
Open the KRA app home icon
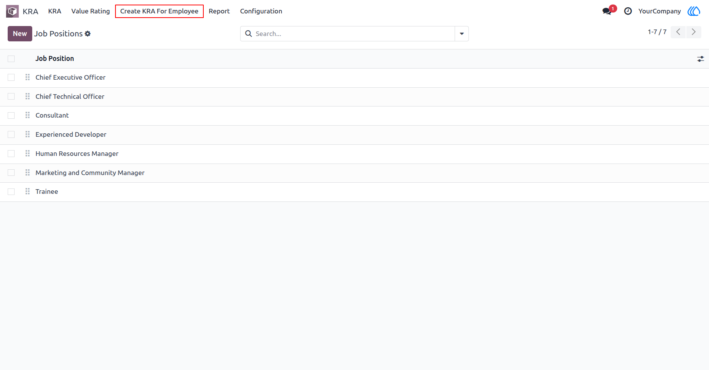(x=12, y=11)
